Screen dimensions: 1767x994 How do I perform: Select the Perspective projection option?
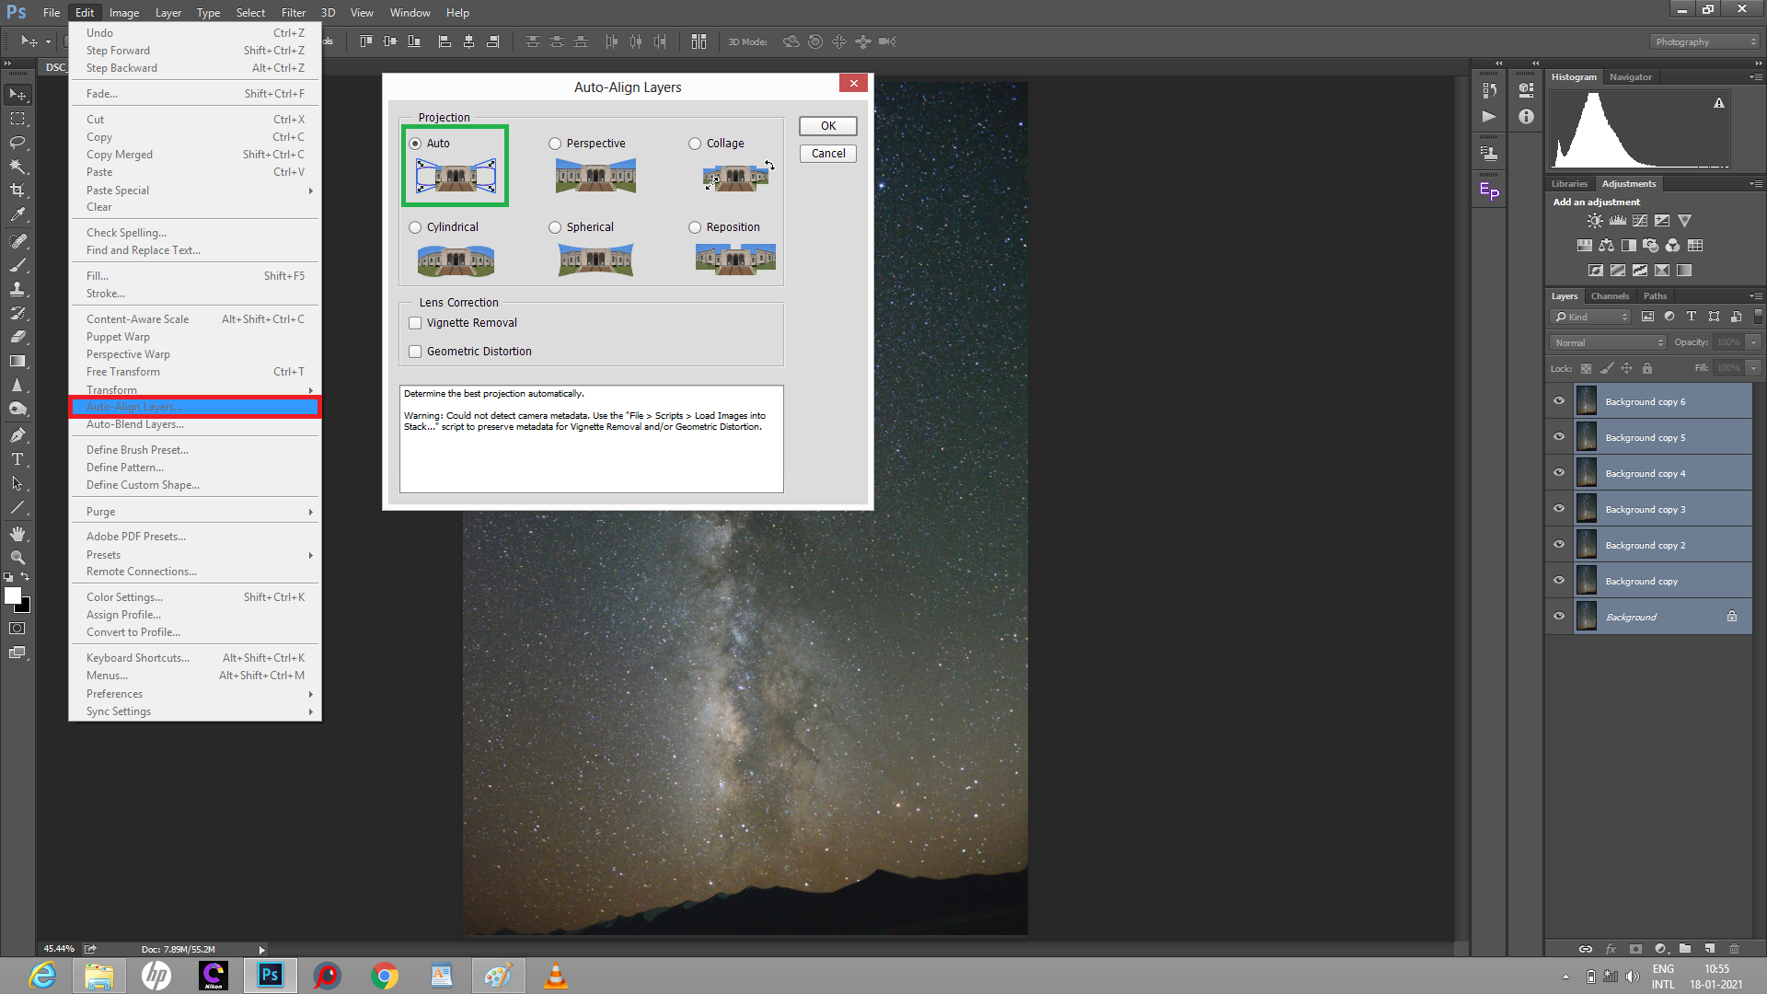coord(555,144)
